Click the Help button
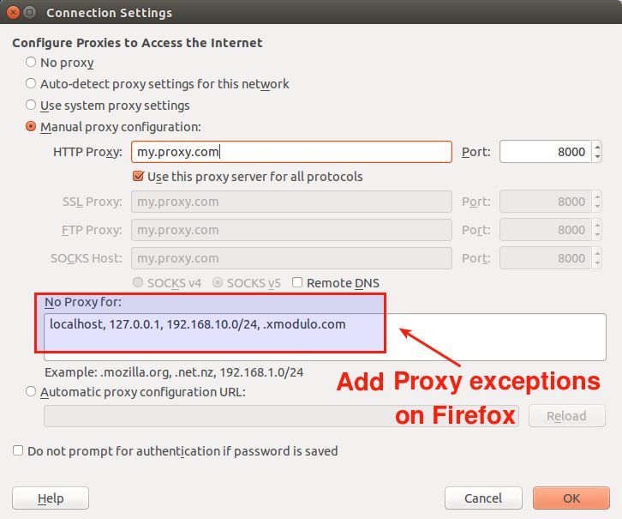Screen dimensions: 622x519 (51, 498)
